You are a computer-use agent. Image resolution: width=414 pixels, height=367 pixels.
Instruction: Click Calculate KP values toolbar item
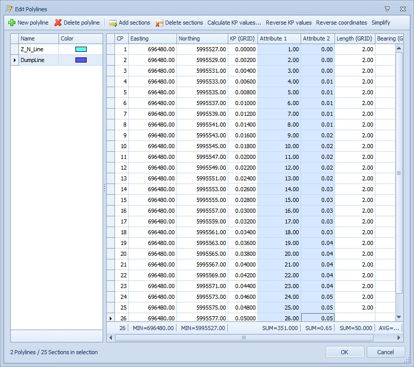(x=234, y=23)
